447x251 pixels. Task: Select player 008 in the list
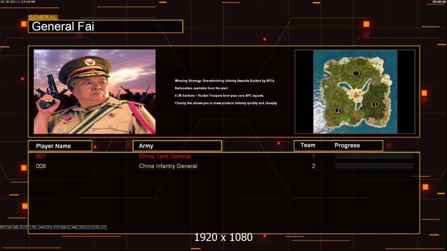[x=41, y=166]
